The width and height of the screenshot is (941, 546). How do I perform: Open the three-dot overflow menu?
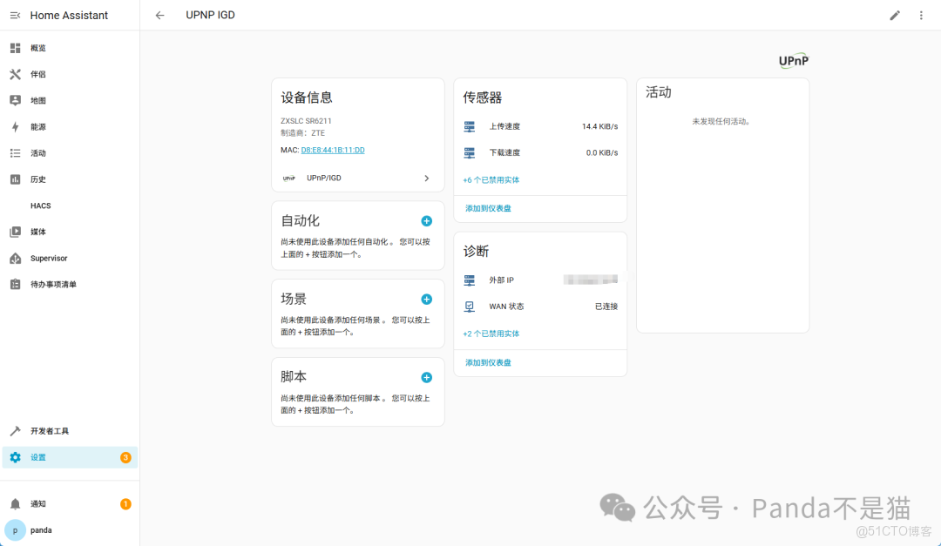[x=921, y=15]
